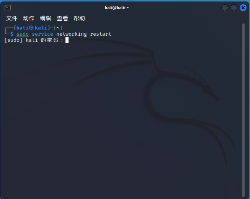
Task: Click the 'kali@kali: ~' window title
Action: 117,8
